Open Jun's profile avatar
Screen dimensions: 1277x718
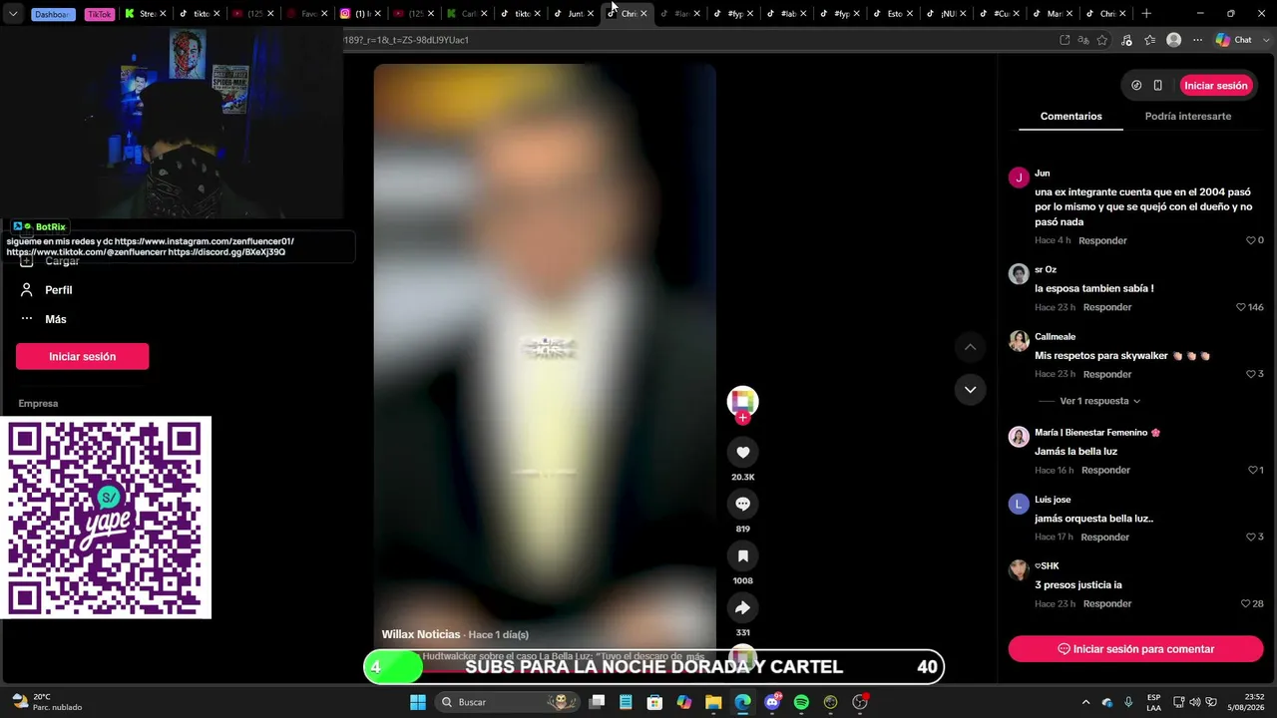(1019, 178)
